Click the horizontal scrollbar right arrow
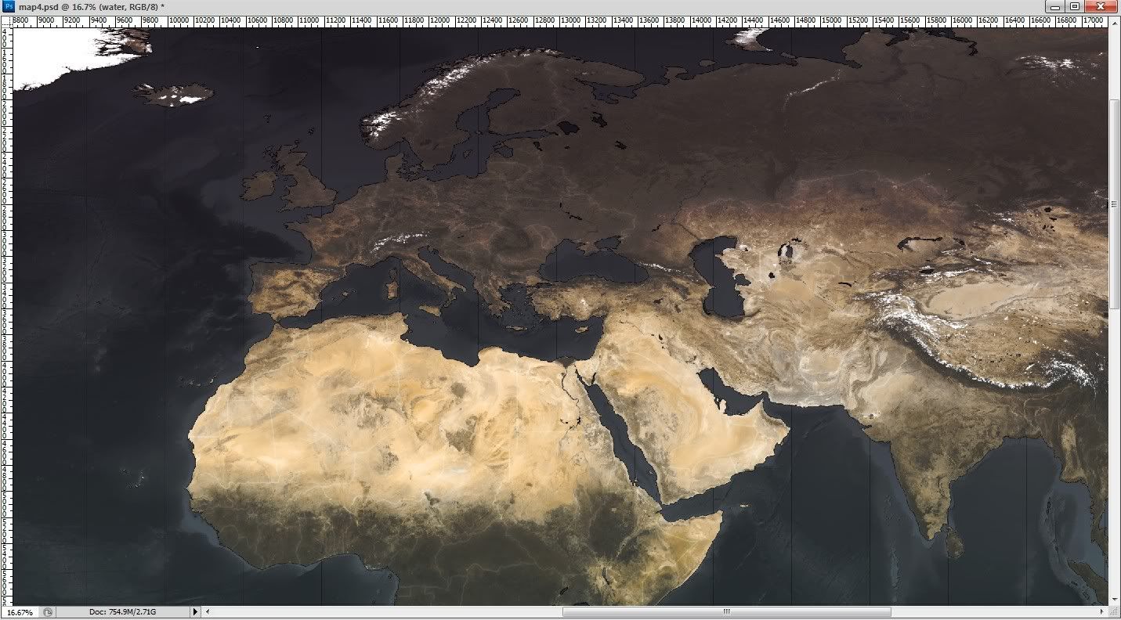 click(x=1103, y=612)
